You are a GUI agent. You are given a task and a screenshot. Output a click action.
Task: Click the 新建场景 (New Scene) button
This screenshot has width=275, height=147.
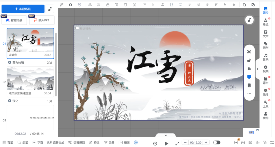(x=23, y=9)
